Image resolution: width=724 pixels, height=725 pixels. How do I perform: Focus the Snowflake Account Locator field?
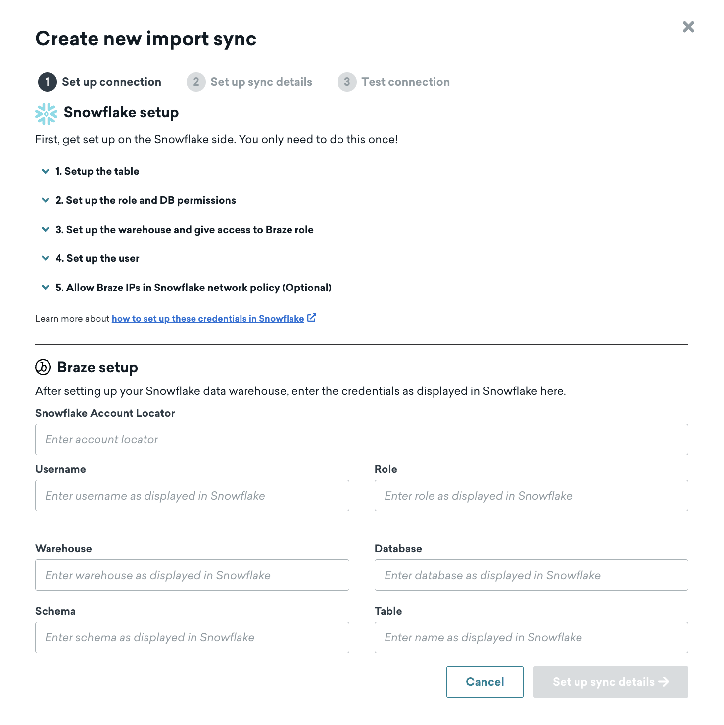point(361,439)
